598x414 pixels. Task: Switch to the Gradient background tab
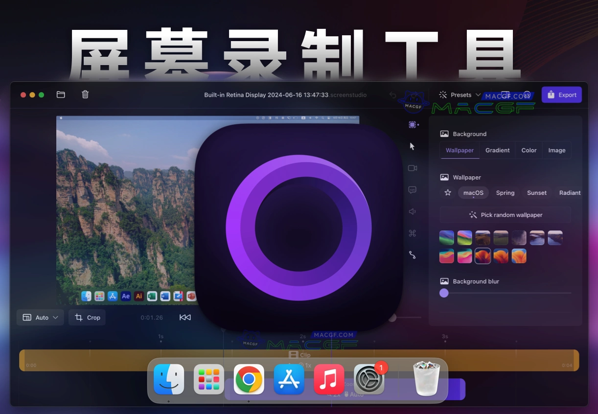pos(498,150)
